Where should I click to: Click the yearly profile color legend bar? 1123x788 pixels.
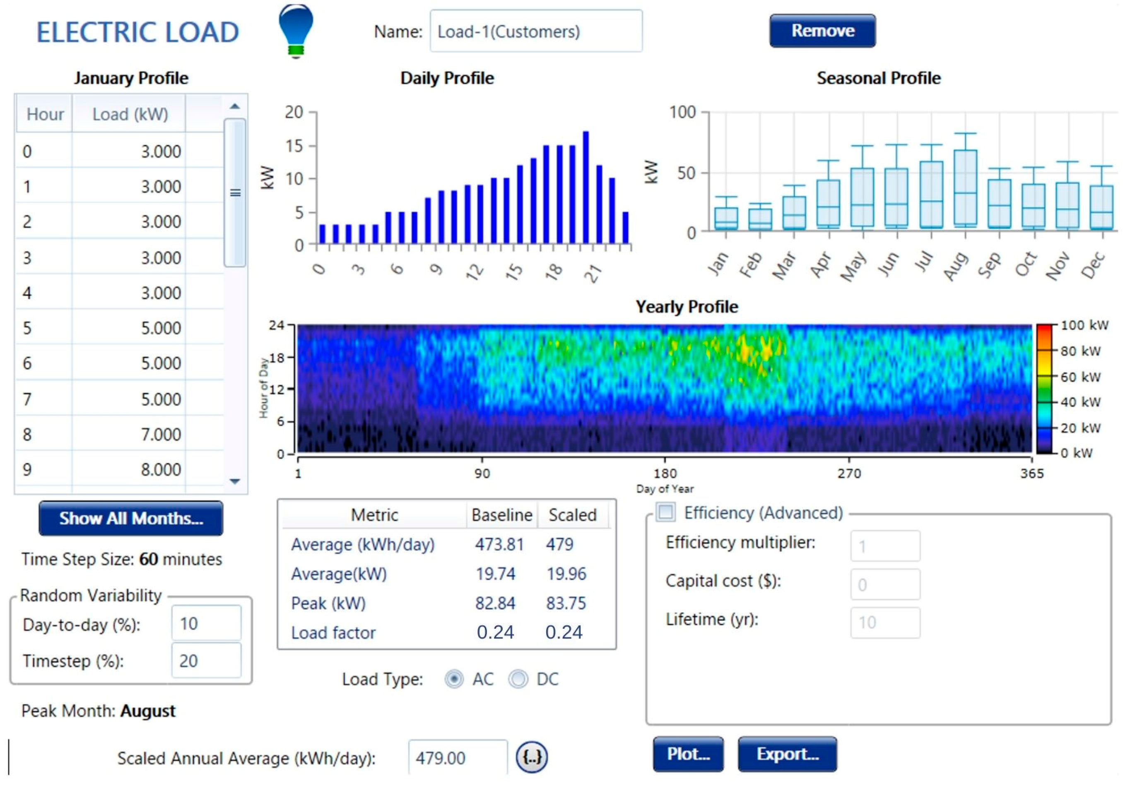tap(1043, 389)
